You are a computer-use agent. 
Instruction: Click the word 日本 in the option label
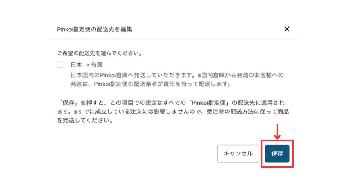(x=76, y=65)
